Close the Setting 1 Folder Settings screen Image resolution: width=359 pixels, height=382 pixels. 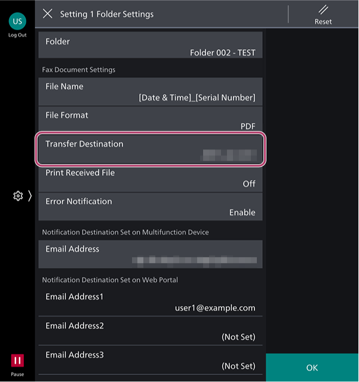pyautogui.click(x=48, y=14)
